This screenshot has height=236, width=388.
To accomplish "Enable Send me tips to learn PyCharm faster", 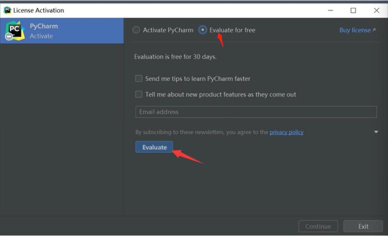I will click(139, 78).
